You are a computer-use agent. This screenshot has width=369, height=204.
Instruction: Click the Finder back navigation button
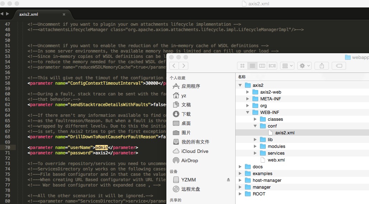(174, 66)
